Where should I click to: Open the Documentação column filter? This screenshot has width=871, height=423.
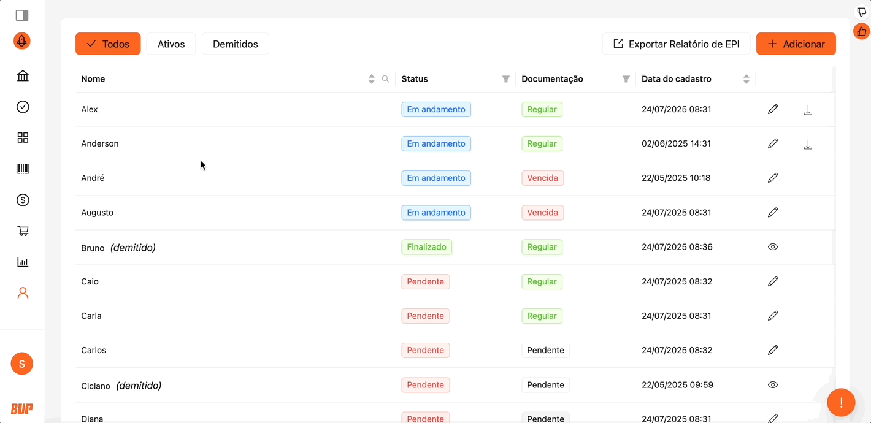coord(626,79)
